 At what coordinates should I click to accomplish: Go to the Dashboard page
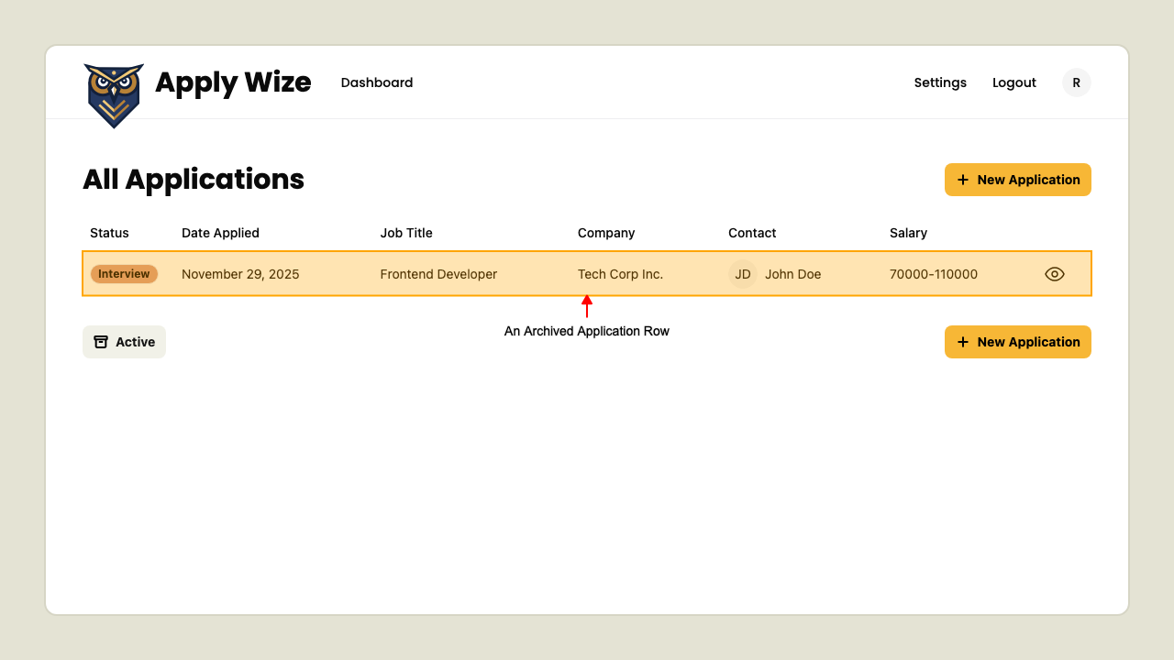click(x=377, y=82)
